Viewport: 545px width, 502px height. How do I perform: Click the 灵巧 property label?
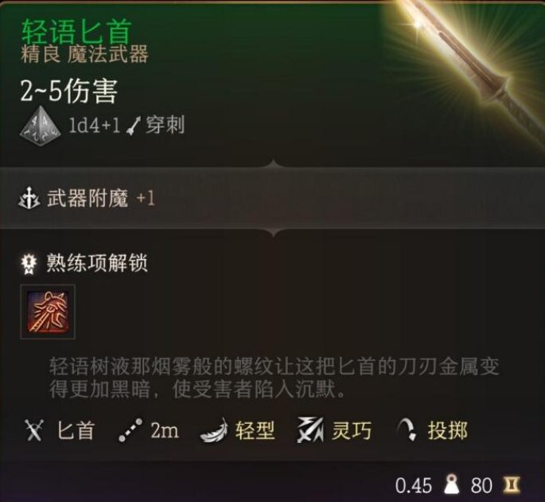[352, 431]
